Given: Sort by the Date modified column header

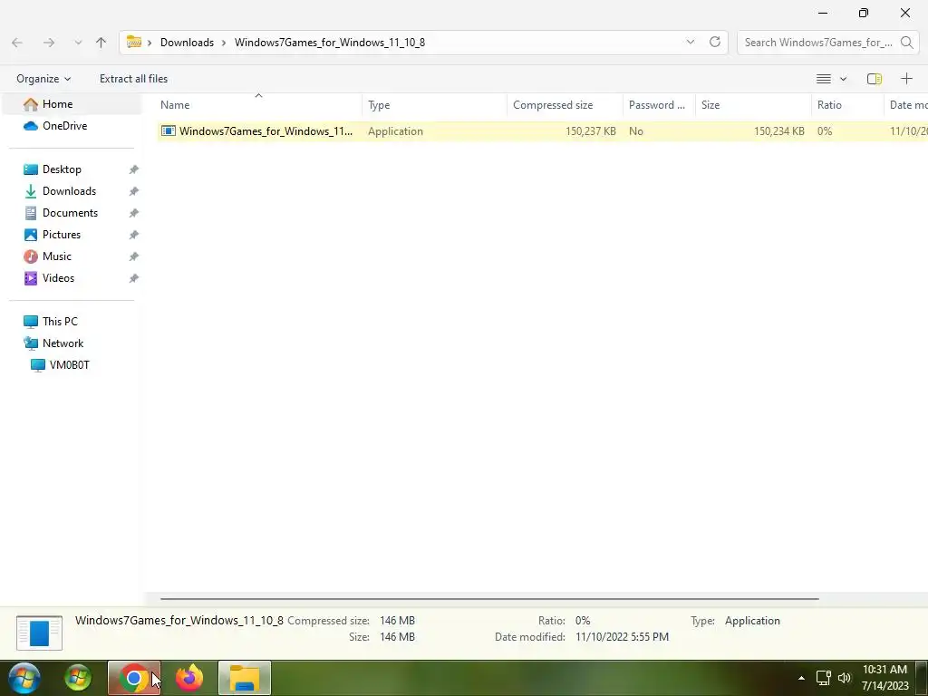Looking at the screenshot, I should (x=906, y=105).
